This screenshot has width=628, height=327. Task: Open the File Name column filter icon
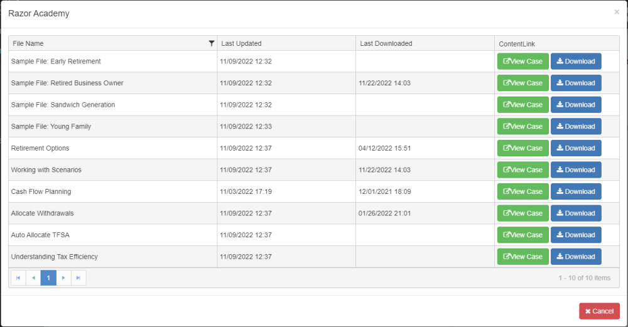211,43
